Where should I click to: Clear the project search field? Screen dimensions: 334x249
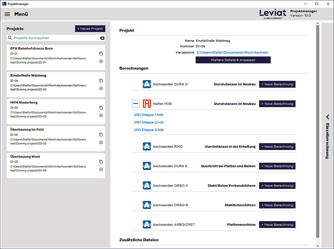tap(102, 38)
